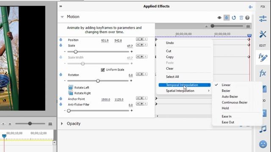Click the end keyframe diamond on Position row

click(249, 39)
